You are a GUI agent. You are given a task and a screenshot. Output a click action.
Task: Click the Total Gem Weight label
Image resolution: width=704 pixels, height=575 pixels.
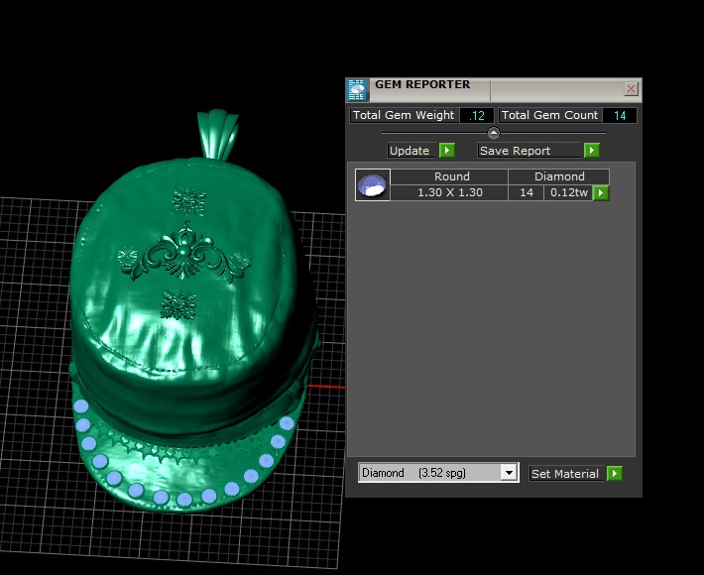pyautogui.click(x=404, y=115)
